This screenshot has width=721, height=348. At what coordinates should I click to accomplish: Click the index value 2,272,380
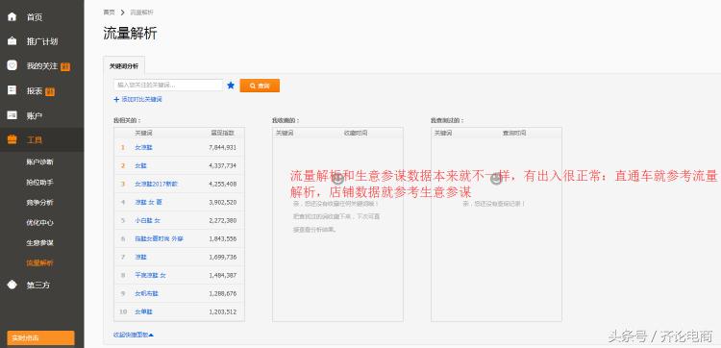tap(223, 221)
